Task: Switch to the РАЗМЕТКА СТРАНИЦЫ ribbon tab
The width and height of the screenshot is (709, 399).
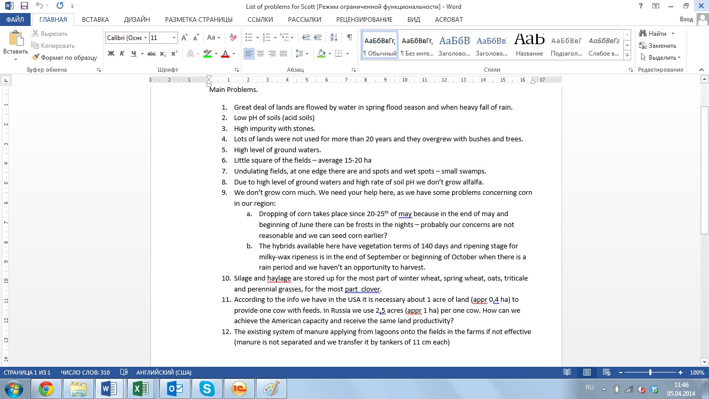Action: point(199,20)
